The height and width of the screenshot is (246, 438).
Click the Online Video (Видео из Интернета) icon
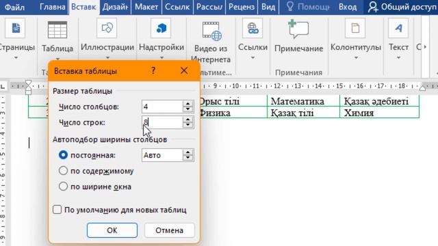211,31
